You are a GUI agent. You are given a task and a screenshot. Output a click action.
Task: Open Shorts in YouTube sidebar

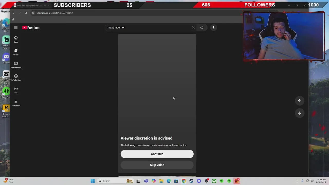click(x=16, y=52)
